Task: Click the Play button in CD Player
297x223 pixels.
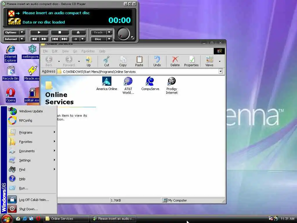Action: (x=39, y=32)
